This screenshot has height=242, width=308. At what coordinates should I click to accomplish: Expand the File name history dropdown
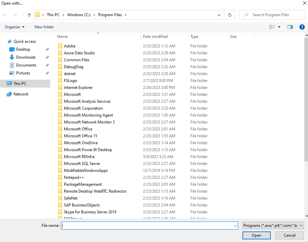[235, 226]
